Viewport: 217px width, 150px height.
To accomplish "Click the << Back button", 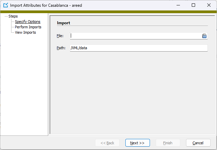I will click(x=107, y=143).
